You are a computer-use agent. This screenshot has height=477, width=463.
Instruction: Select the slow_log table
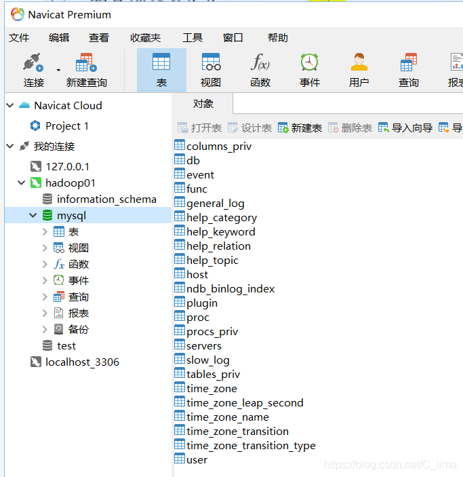click(208, 360)
